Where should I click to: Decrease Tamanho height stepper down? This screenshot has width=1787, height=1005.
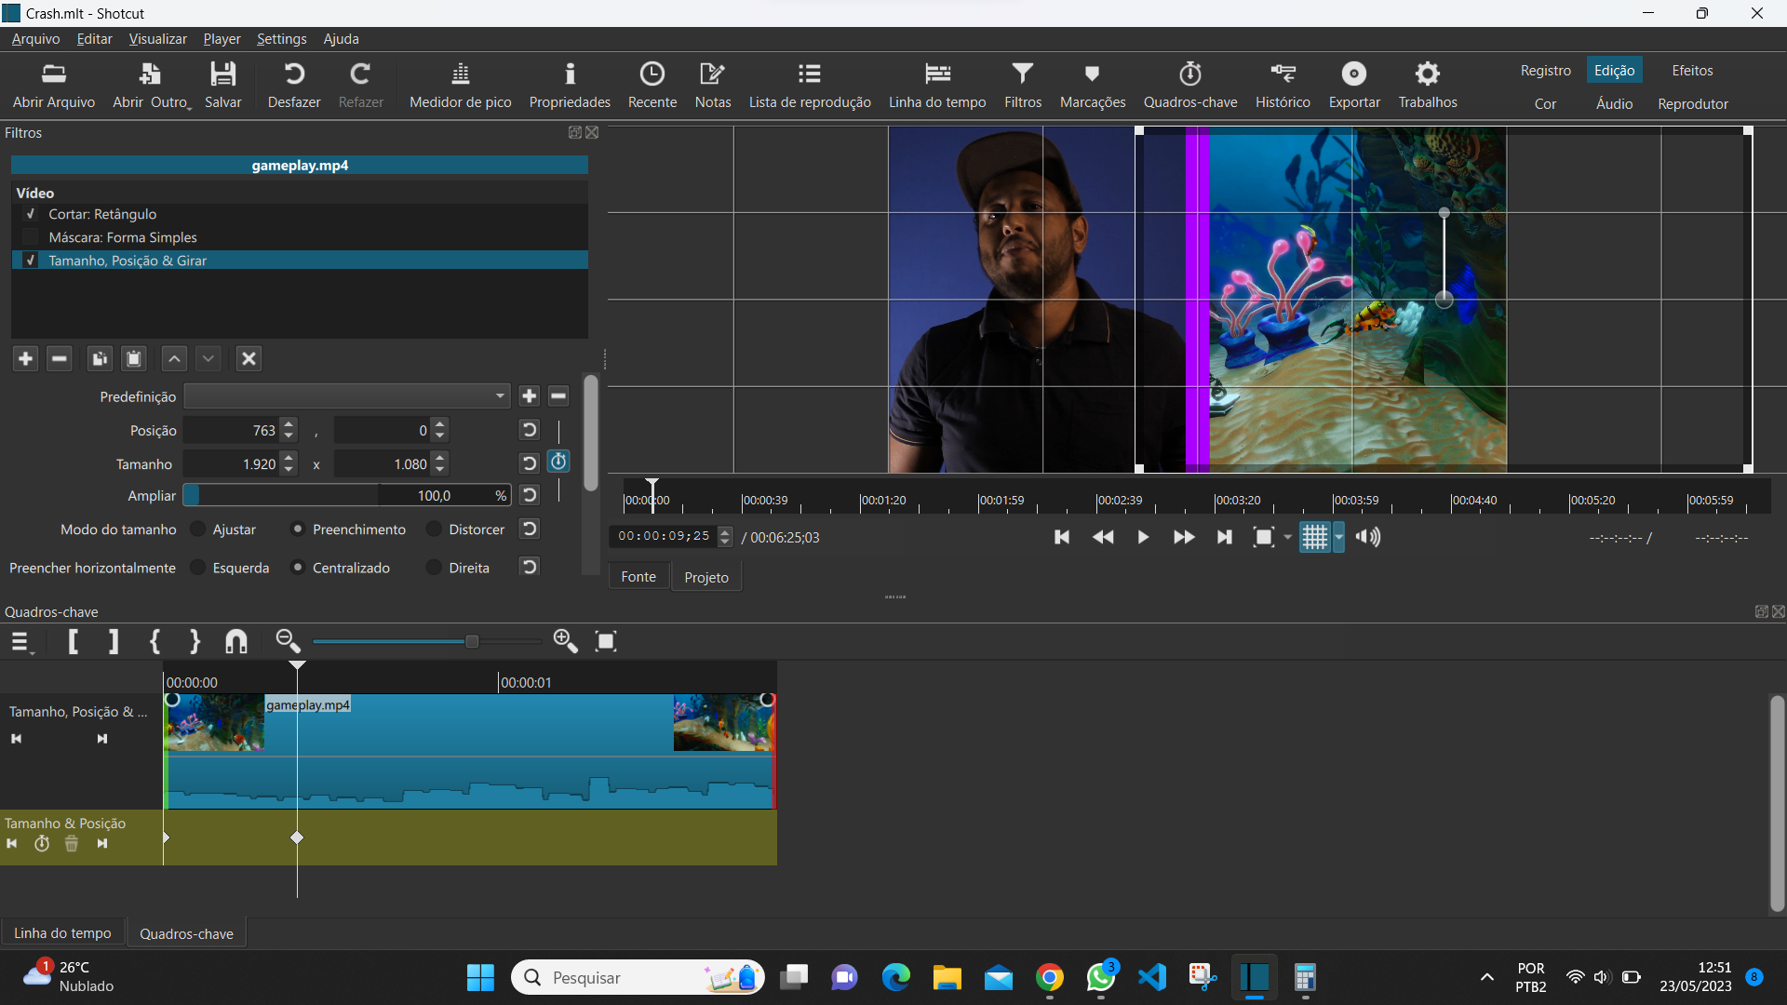coord(441,470)
